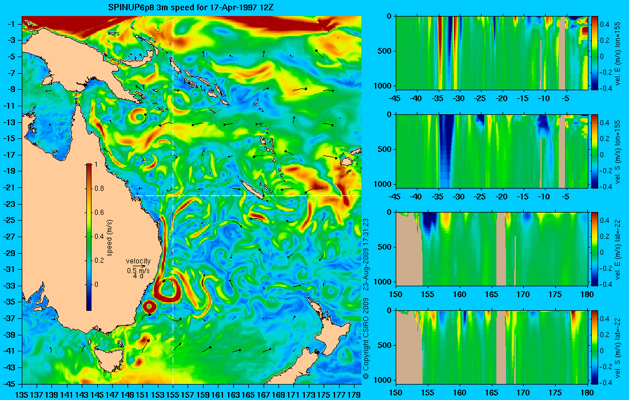Select the 0.8 tick on the speed colorbar
This screenshot has width=629, height=400.
point(99,189)
